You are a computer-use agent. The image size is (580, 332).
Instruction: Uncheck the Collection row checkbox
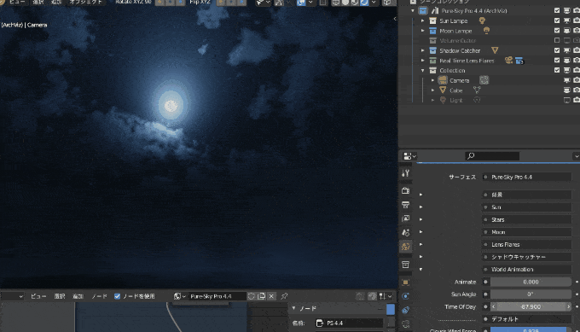(557, 70)
